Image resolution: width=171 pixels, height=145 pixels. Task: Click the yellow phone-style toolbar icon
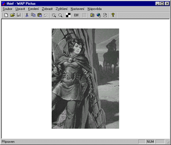coord(92,15)
